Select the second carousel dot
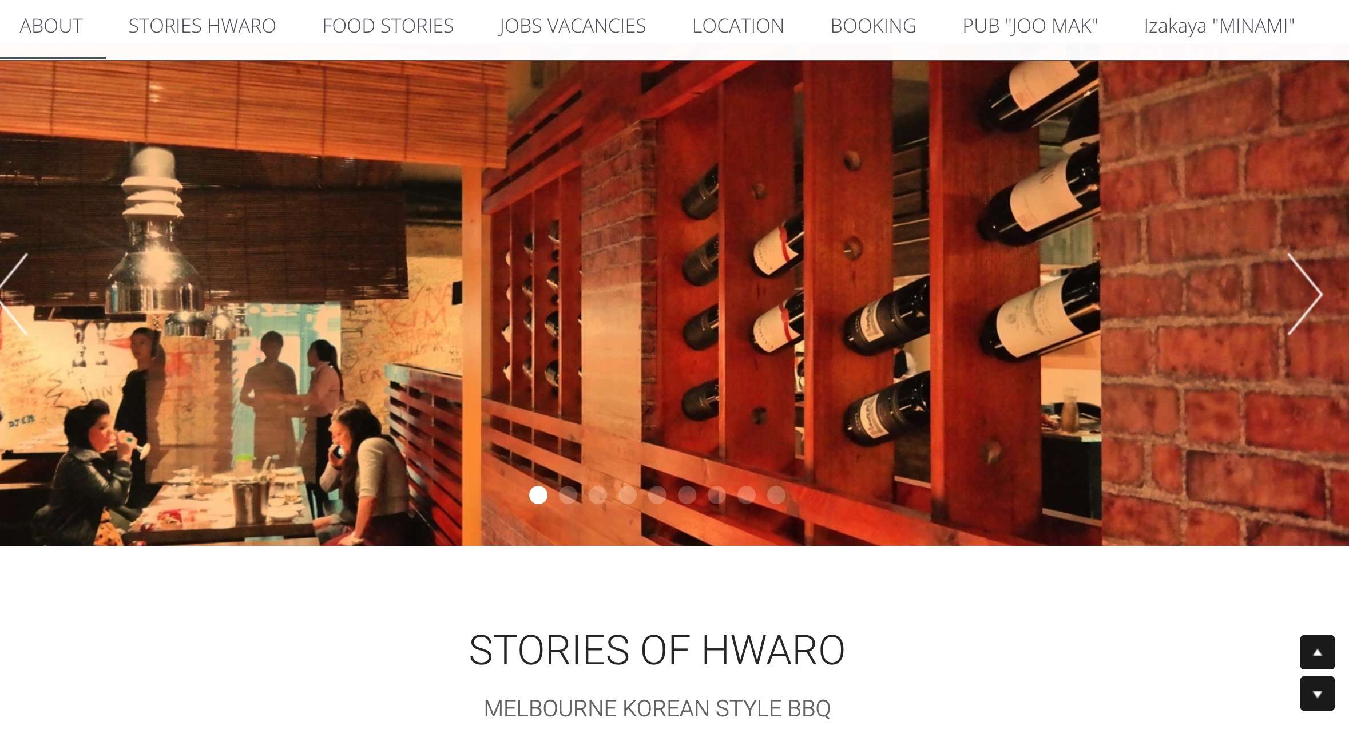The height and width of the screenshot is (729, 1349). coord(568,495)
